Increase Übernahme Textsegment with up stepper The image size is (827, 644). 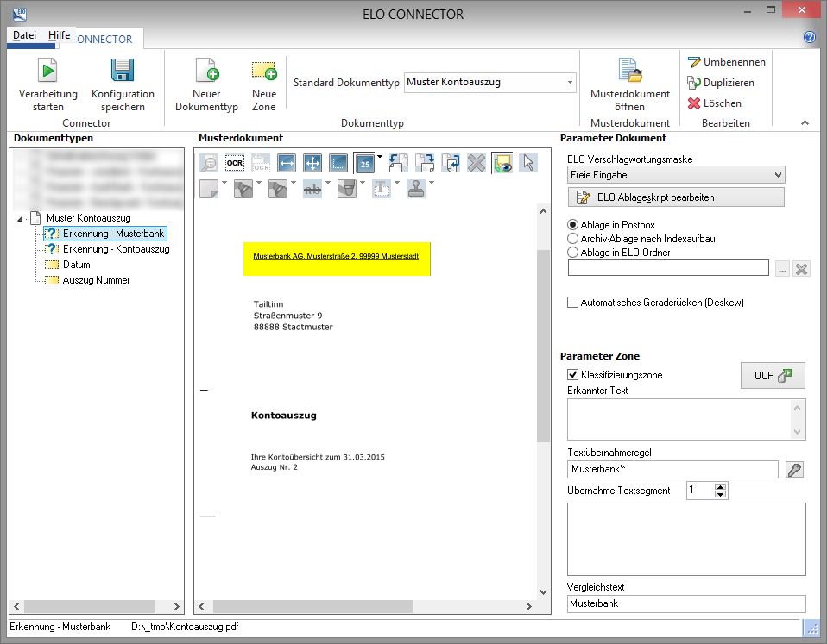click(720, 486)
